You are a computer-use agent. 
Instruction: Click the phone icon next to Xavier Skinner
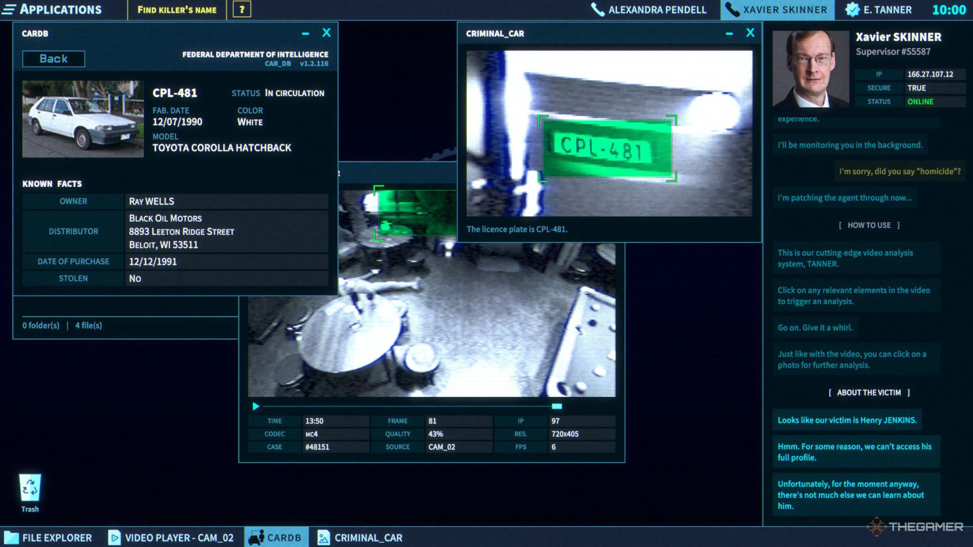732,9
